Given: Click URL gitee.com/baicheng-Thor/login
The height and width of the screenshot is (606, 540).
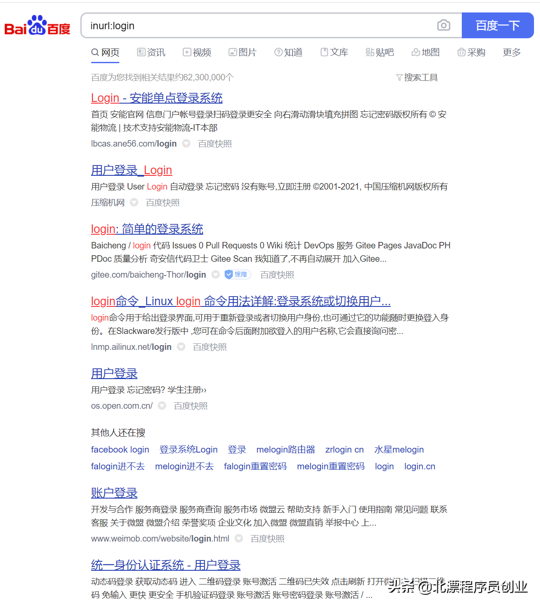Looking at the screenshot, I should 149,275.
